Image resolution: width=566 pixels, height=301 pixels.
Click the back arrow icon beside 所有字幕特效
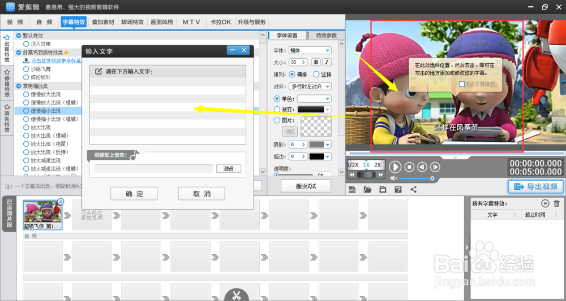click(545, 203)
